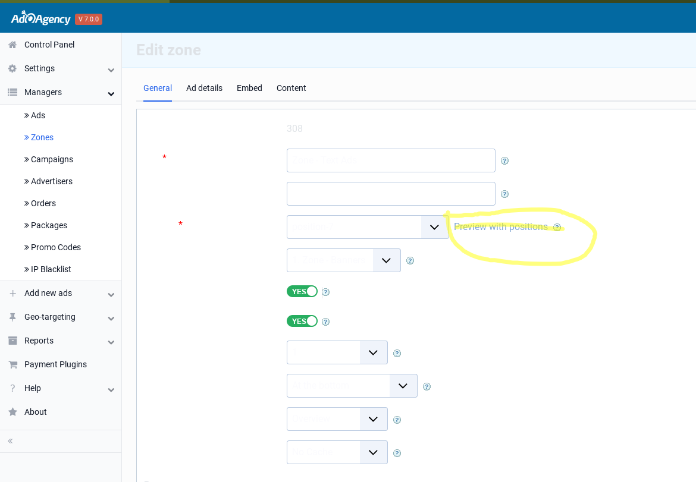Viewport: 696px width, 482px height.
Task: Click help icon beside Zone - Banners dropdown
Action: coord(410,261)
